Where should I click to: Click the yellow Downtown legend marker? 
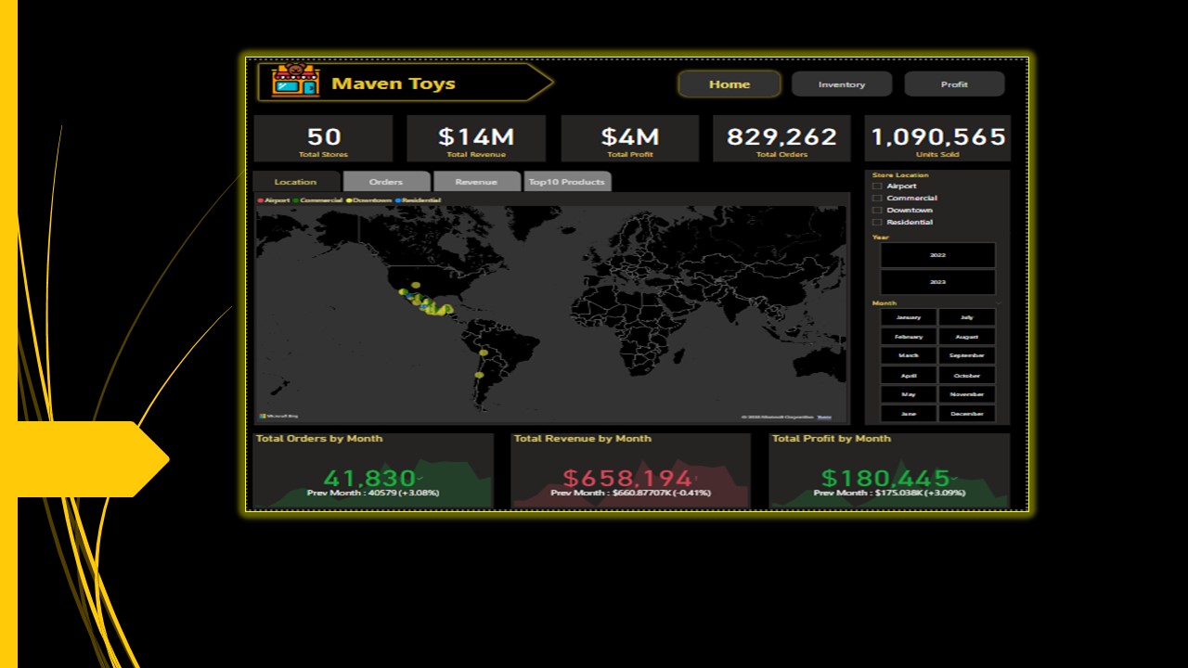tap(349, 200)
